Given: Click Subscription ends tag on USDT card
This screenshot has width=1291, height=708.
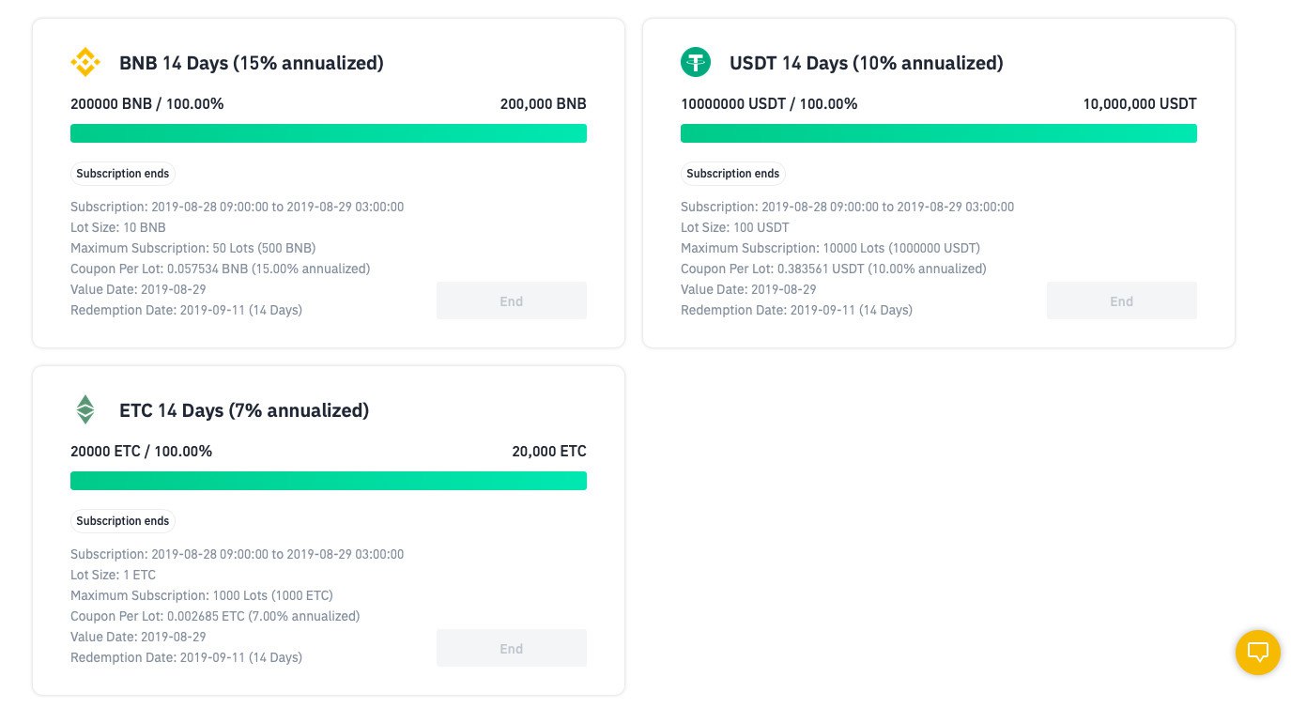Looking at the screenshot, I should [x=733, y=174].
